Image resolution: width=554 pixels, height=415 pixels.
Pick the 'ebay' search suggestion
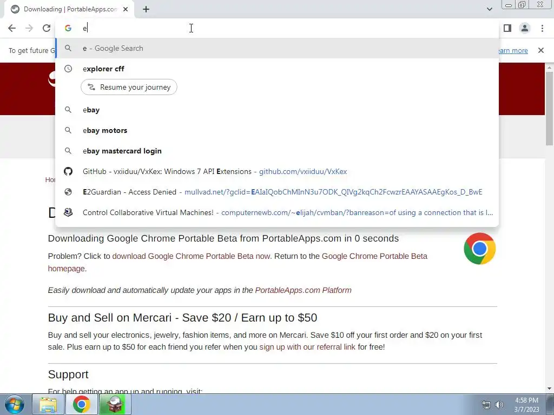(277, 110)
